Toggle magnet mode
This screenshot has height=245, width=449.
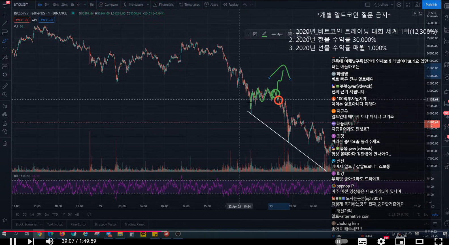[5, 106]
